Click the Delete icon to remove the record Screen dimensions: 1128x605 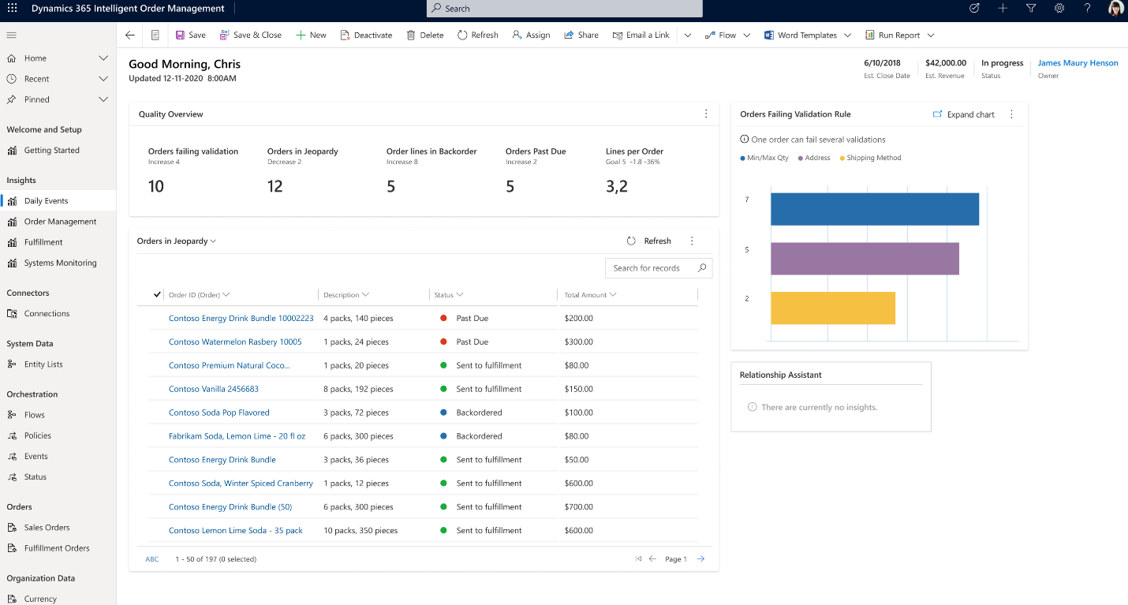click(410, 35)
